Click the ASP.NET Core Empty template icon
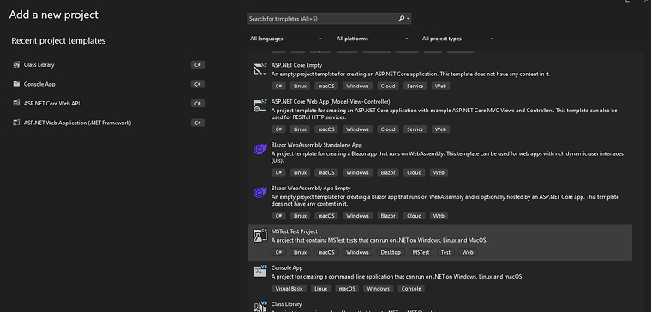The image size is (651, 312). click(260, 69)
